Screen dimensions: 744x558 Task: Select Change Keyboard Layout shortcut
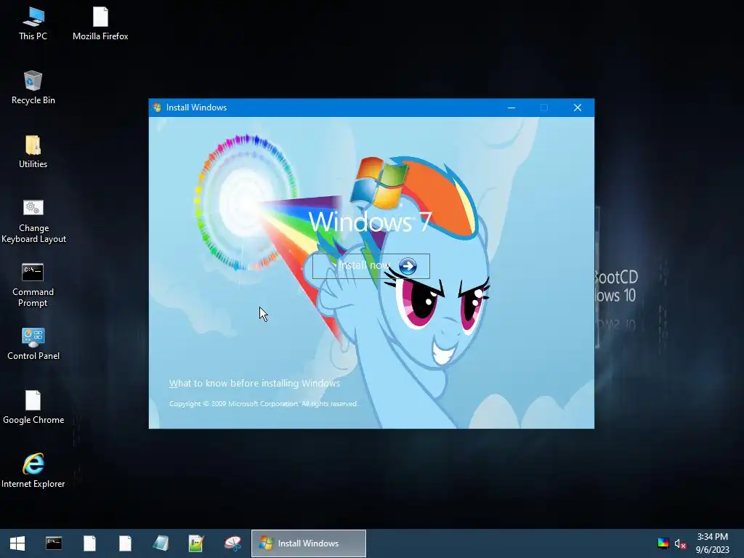(x=33, y=221)
